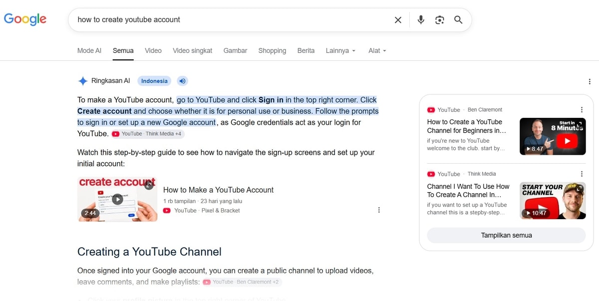
Task: Open Google Lens image search icon
Action: coord(439,20)
